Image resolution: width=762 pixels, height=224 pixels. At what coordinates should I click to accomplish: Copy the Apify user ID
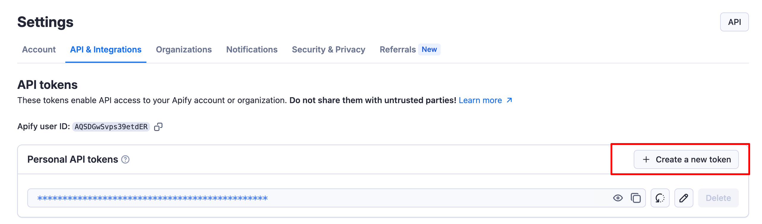pyautogui.click(x=159, y=127)
